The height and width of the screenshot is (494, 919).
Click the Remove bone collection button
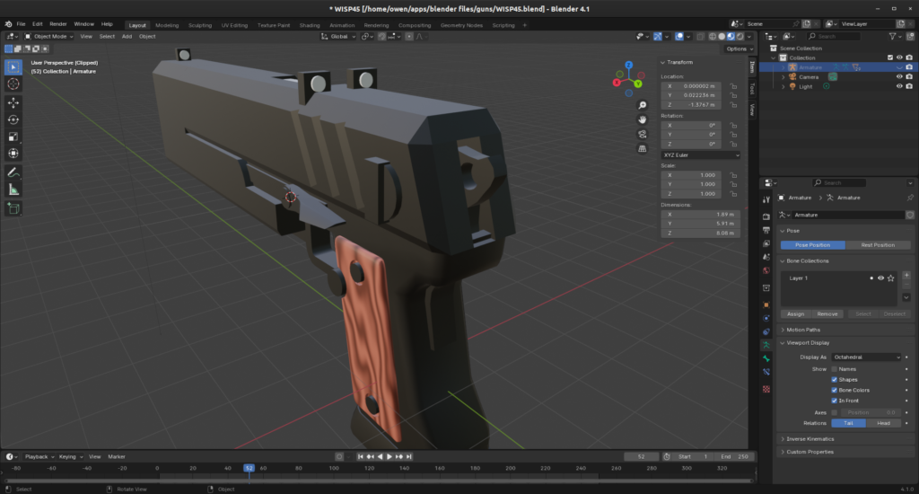point(827,313)
